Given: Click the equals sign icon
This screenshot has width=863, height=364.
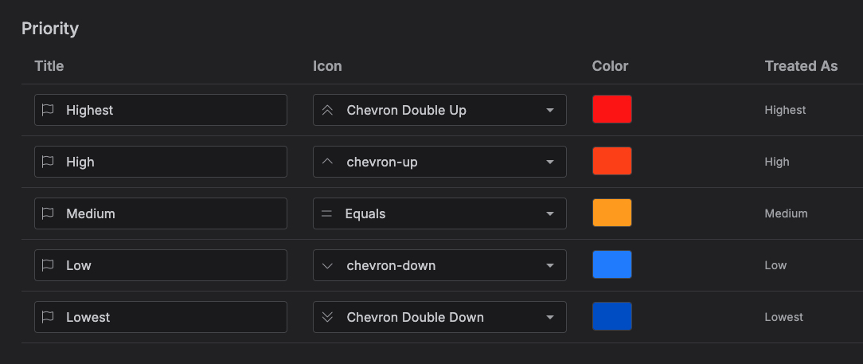Looking at the screenshot, I should pos(327,213).
